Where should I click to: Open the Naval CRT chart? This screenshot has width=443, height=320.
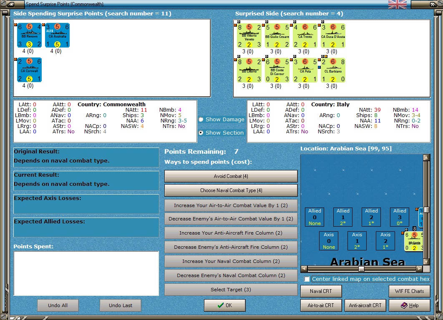point(321,291)
